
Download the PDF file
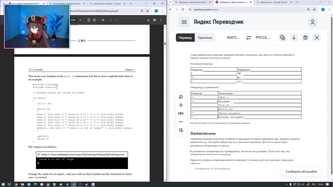[x=148, y=20]
